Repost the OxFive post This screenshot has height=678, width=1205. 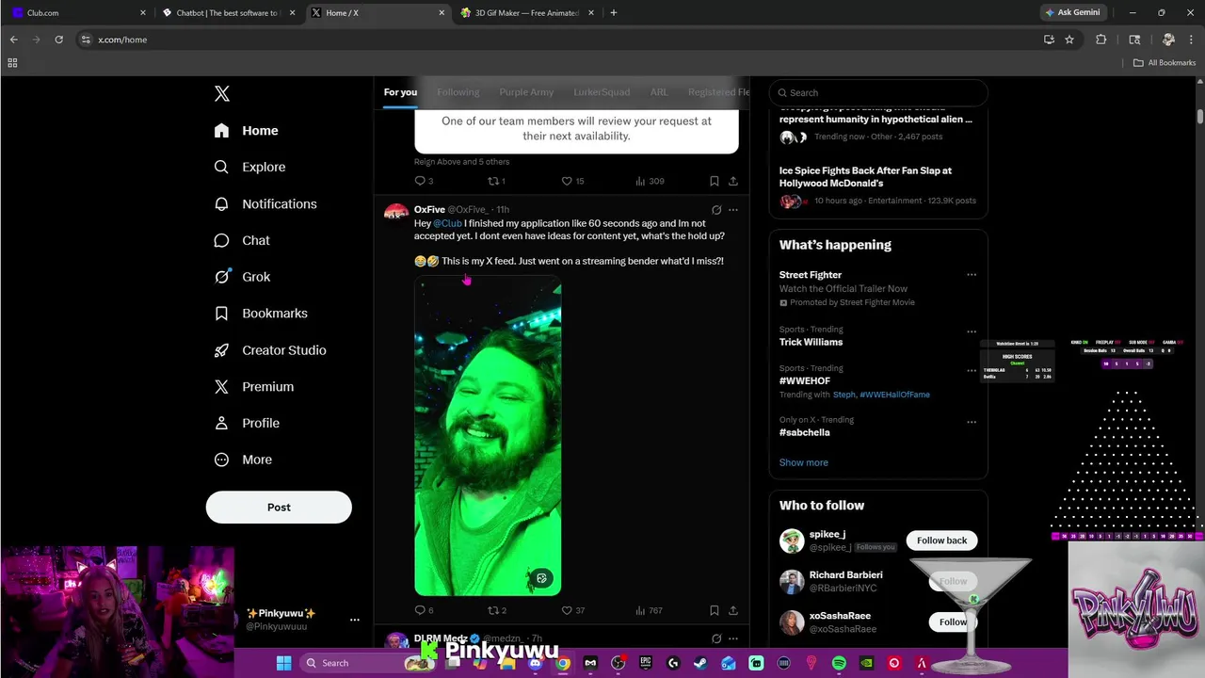tap(496, 610)
